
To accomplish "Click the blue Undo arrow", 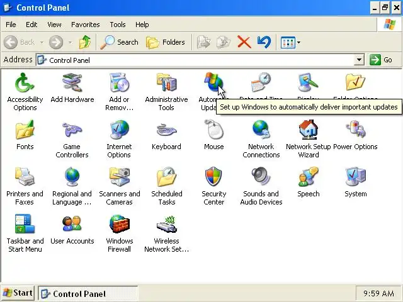I will coord(264,42).
